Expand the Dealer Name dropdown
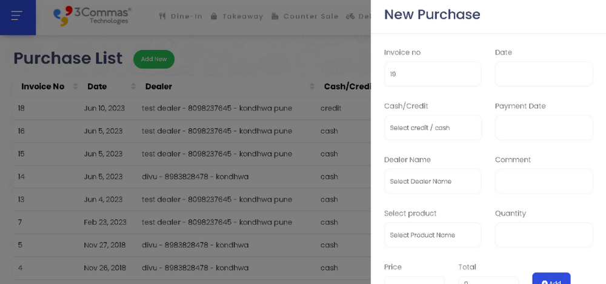 coord(433,181)
